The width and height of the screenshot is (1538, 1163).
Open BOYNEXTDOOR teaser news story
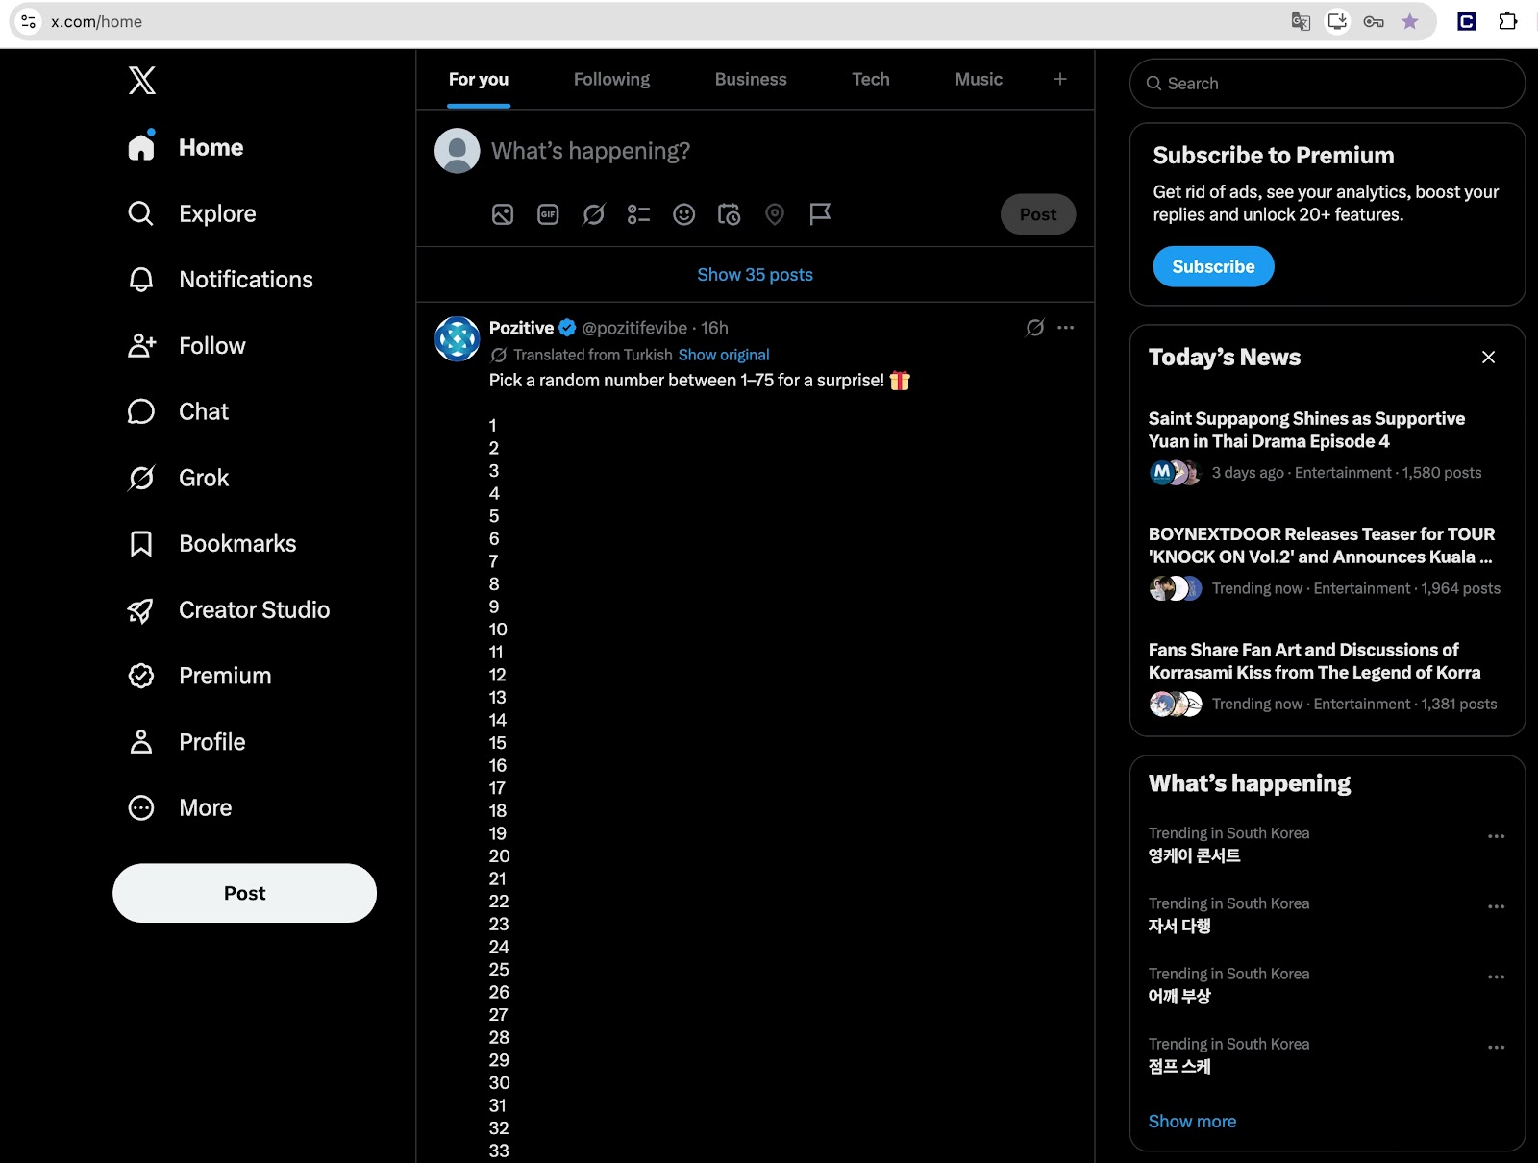click(x=1327, y=561)
